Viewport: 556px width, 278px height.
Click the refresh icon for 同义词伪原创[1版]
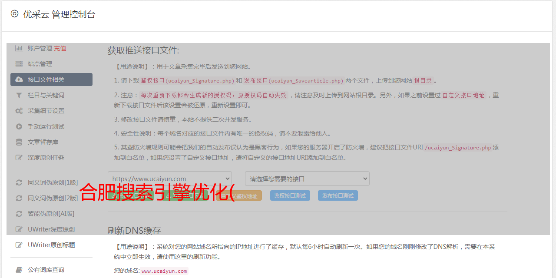click(x=19, y=182)
